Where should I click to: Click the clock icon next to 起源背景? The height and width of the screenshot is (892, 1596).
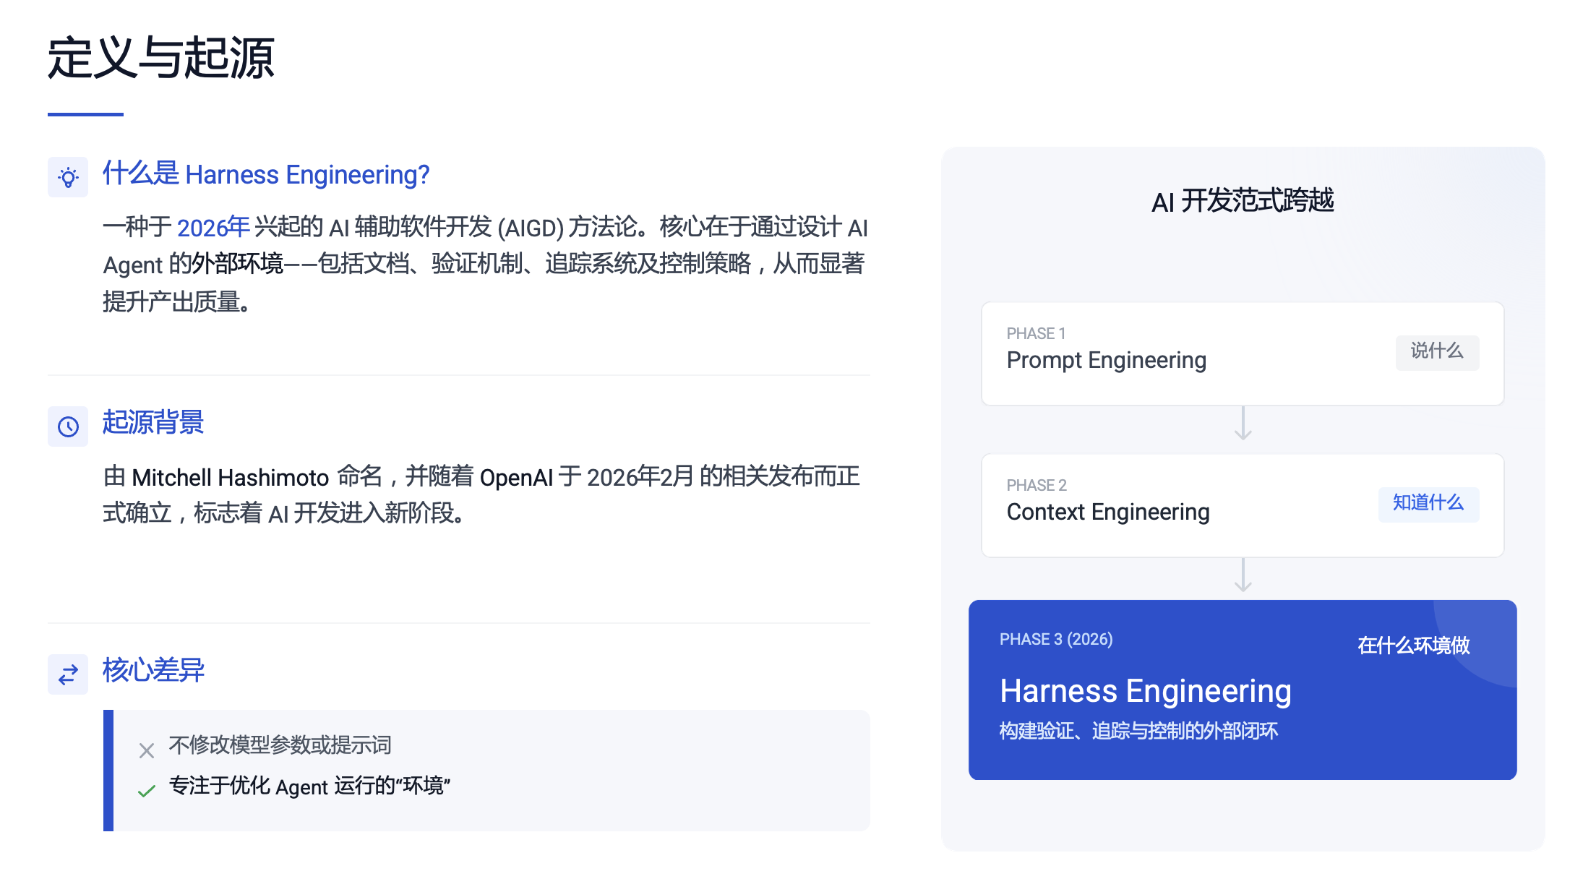68,426
